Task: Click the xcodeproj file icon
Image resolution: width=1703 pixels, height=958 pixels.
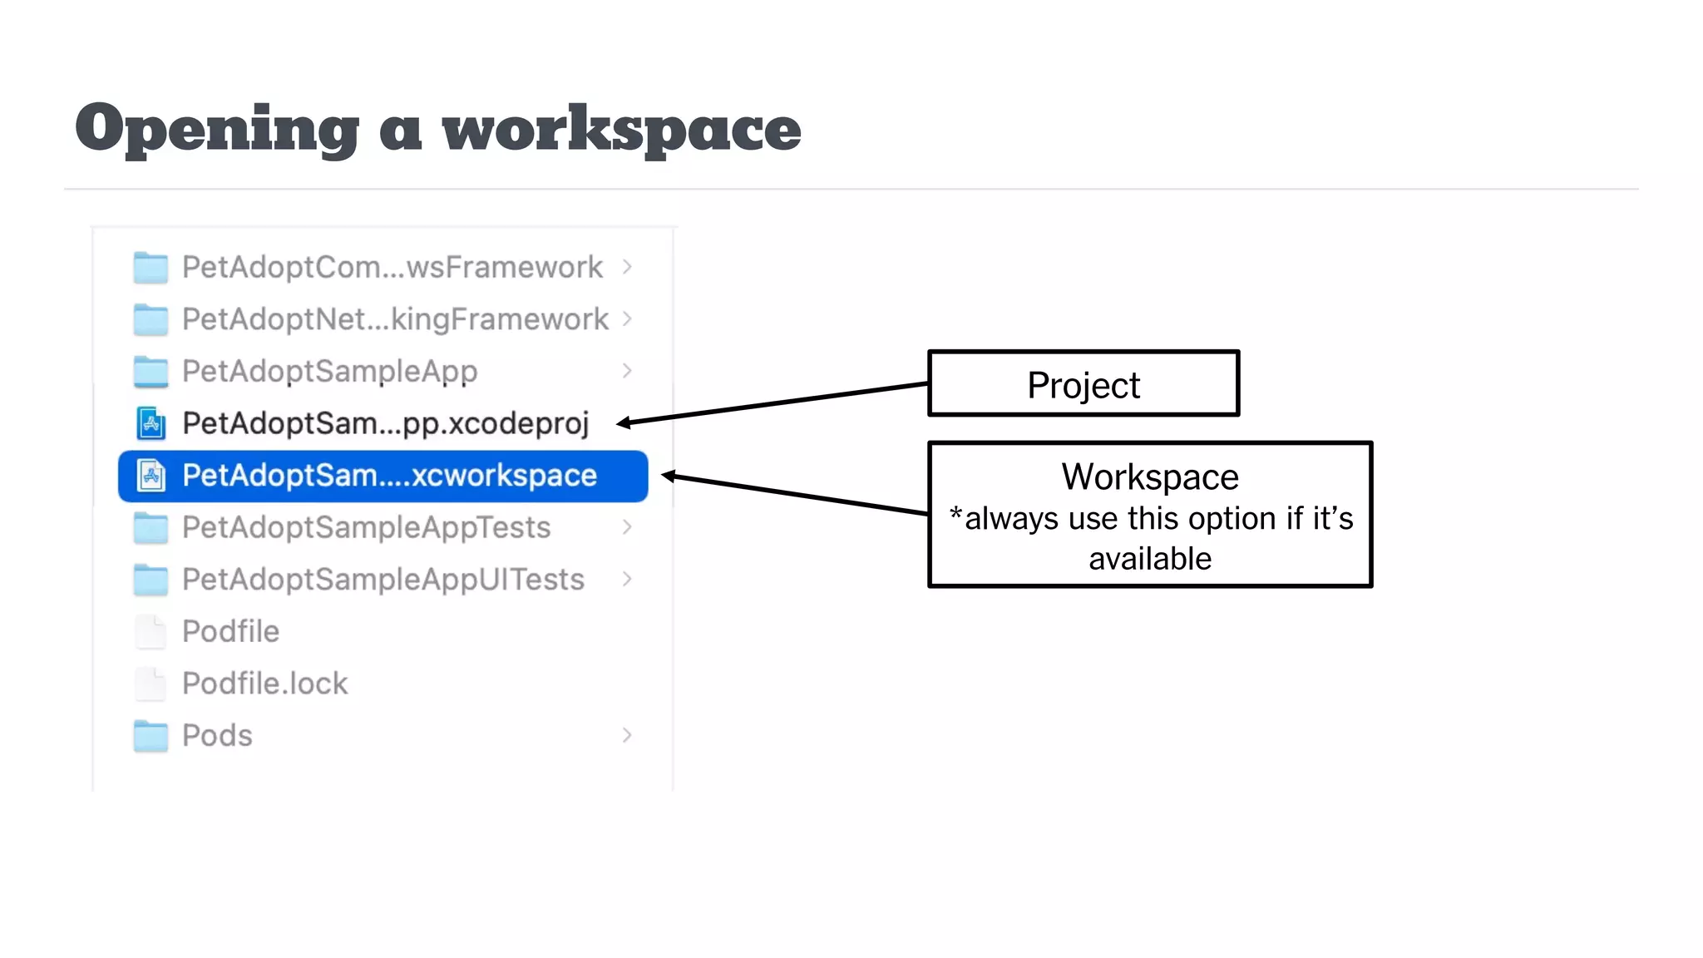Action: click(151, 423)
